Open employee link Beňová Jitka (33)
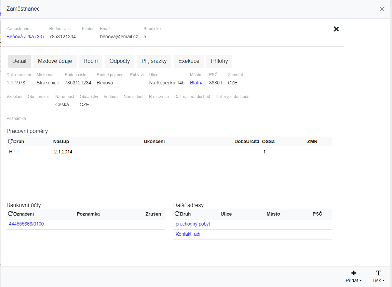 coord(25,37)
